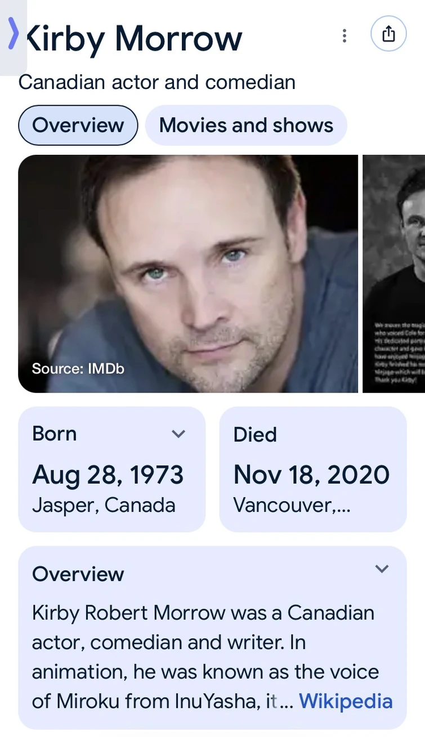Image resolution: width=425 pixels, height=737 pixels.
Task: Tap the share icon button
Action: 388,34
